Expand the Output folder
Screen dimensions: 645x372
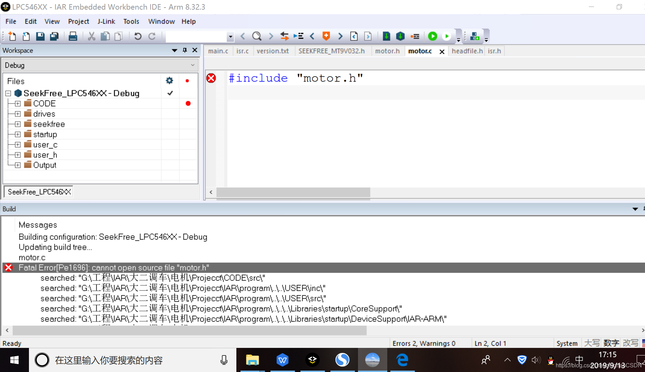(18, 165)
